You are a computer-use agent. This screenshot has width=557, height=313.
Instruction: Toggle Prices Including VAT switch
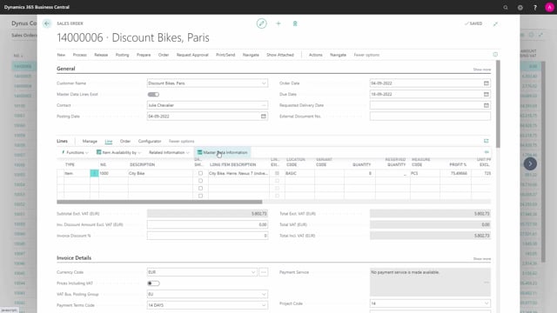153,283
